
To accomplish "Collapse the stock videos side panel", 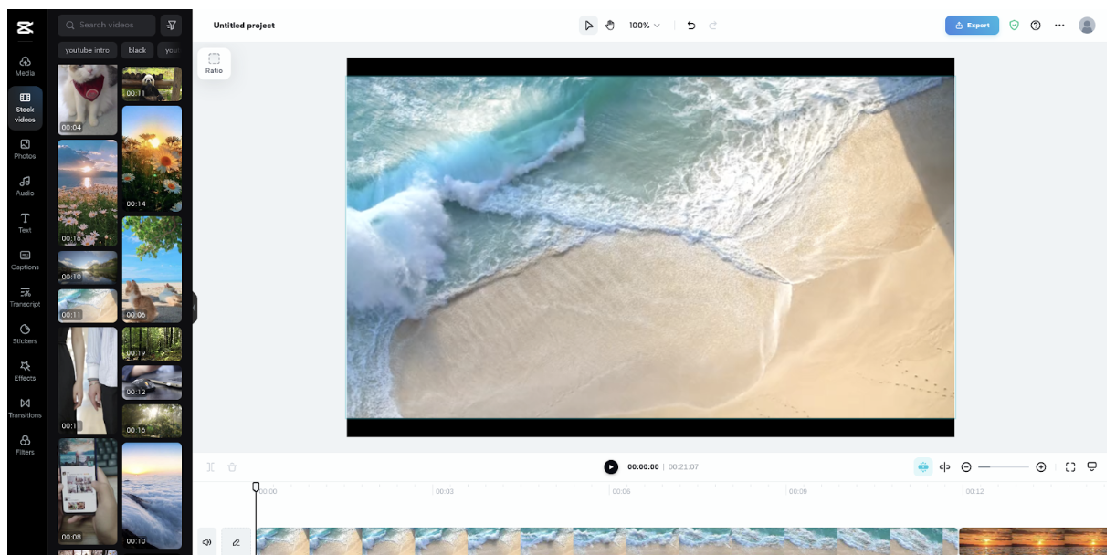I will [195, 308].
